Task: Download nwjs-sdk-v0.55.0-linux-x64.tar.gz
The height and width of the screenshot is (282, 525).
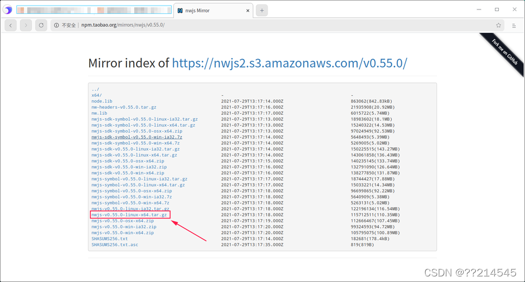Action: pos(134,155)
